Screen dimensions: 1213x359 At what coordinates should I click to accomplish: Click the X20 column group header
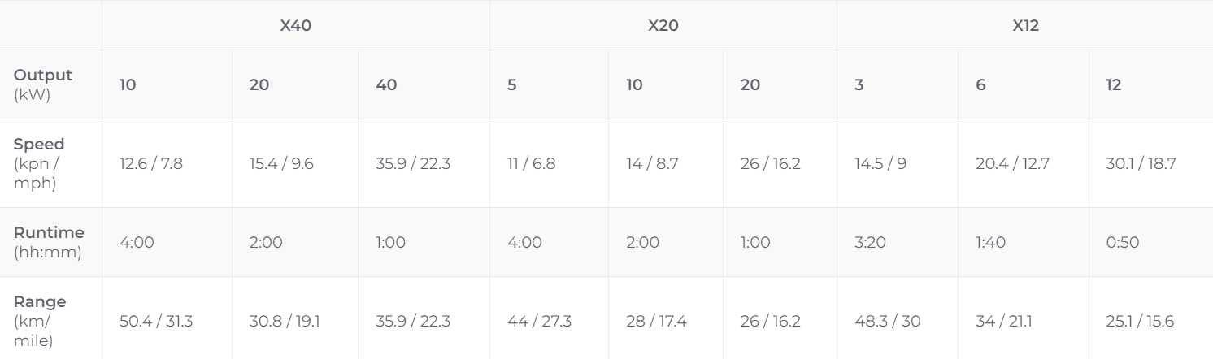point(663,25)
